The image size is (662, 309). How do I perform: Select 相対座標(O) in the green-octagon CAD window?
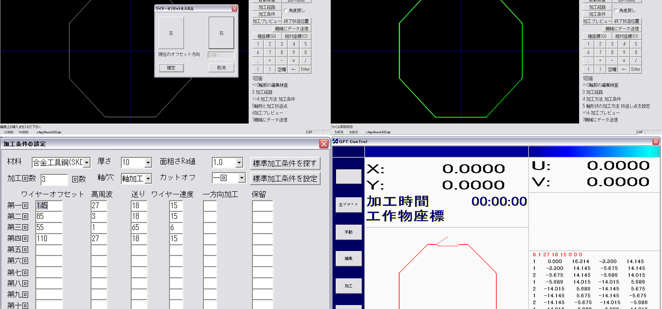pos(626,36)
